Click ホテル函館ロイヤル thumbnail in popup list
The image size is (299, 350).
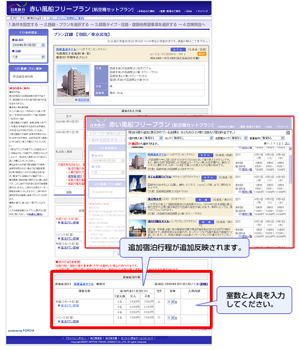138,184
